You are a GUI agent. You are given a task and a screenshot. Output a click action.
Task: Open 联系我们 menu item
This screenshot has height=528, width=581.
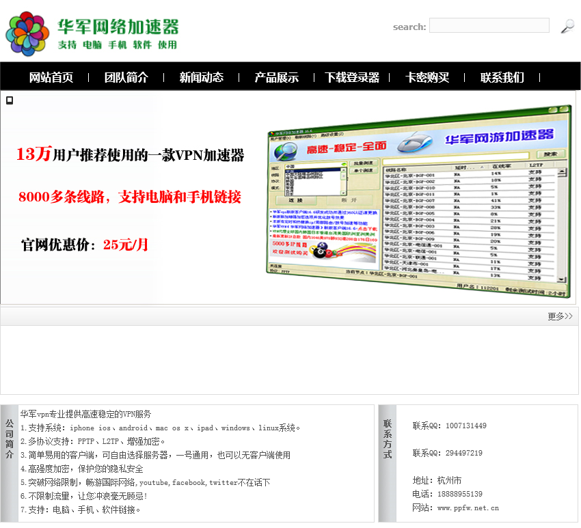[502, 77]
